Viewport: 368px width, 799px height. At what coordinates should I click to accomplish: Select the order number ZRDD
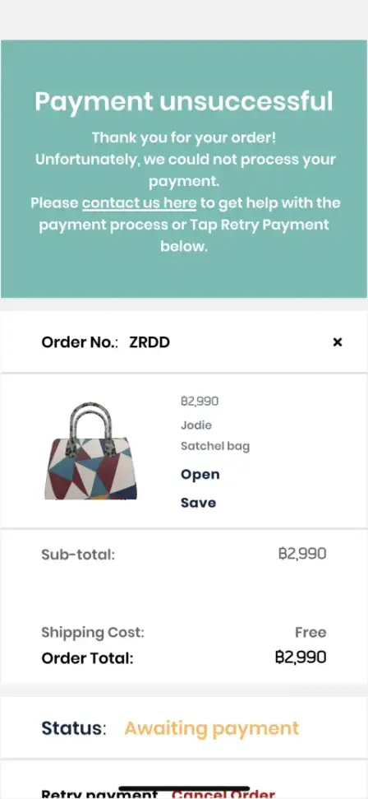click(149, 342)
